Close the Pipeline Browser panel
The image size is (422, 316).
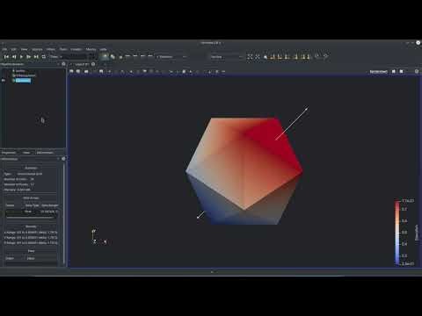coord(63,64)
